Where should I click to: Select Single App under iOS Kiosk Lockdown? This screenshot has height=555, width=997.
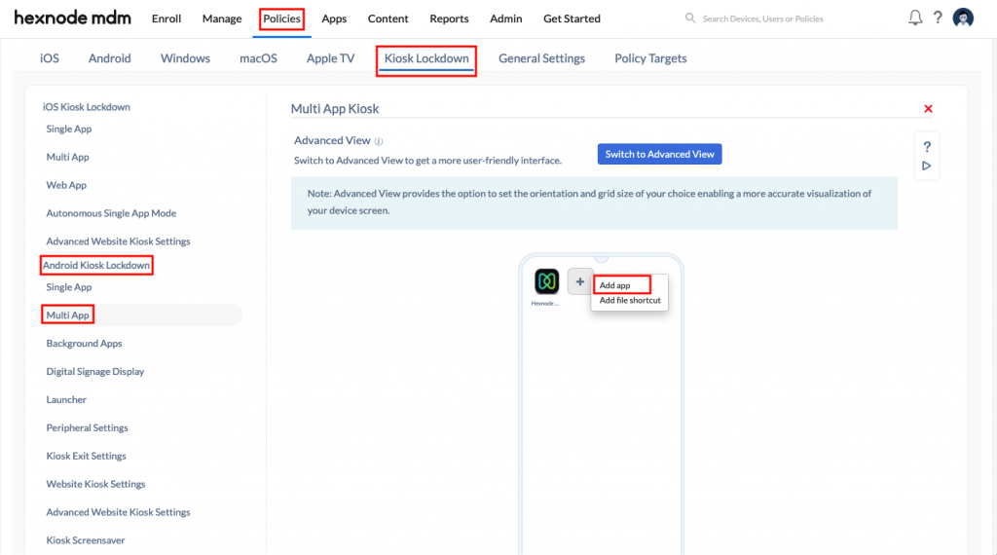point(69,129)
